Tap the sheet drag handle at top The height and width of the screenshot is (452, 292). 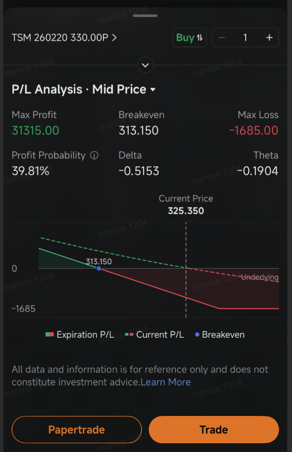pos(145,15)
